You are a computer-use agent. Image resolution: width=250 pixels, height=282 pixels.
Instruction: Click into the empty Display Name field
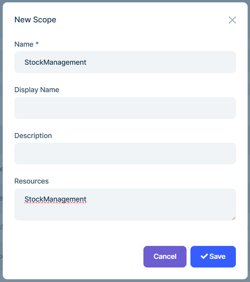(125, 108)
